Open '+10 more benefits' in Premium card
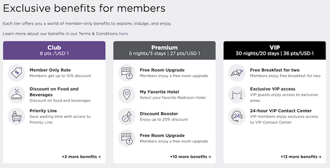 [x=191, y=157]
